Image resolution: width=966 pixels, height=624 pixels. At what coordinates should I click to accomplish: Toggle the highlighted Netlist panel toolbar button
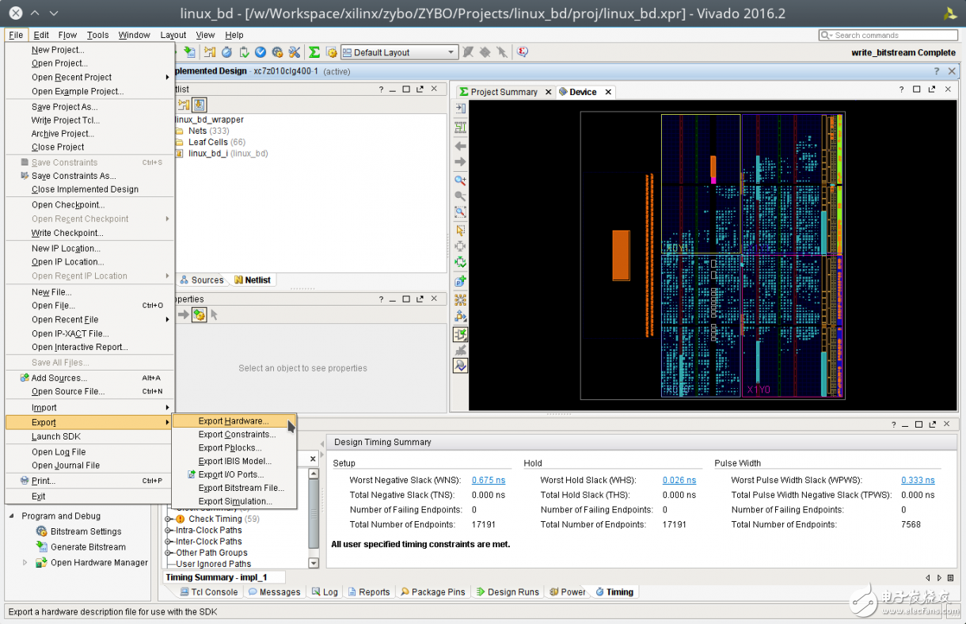[199, 105]
